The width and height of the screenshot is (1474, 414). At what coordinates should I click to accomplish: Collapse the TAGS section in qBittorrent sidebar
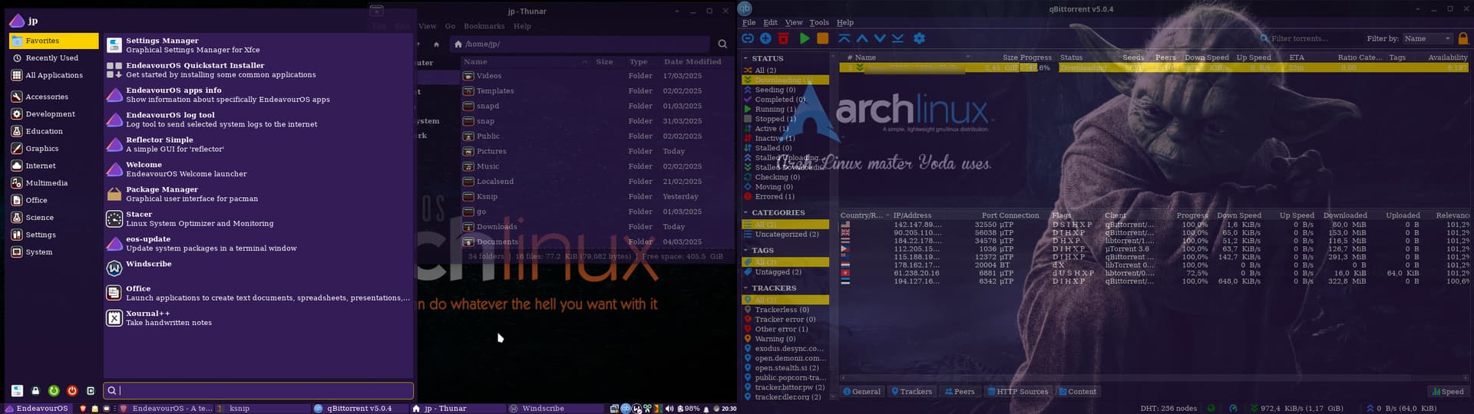[x=745, y=250]
